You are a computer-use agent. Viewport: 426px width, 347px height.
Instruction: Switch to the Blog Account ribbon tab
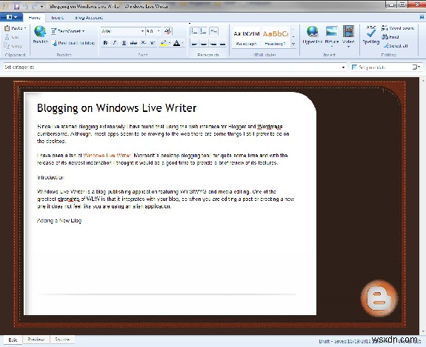[x=89, y=18]
